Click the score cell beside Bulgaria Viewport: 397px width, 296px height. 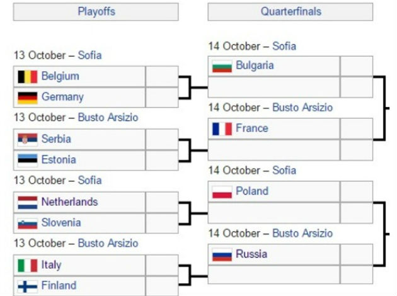coord(356,66)
